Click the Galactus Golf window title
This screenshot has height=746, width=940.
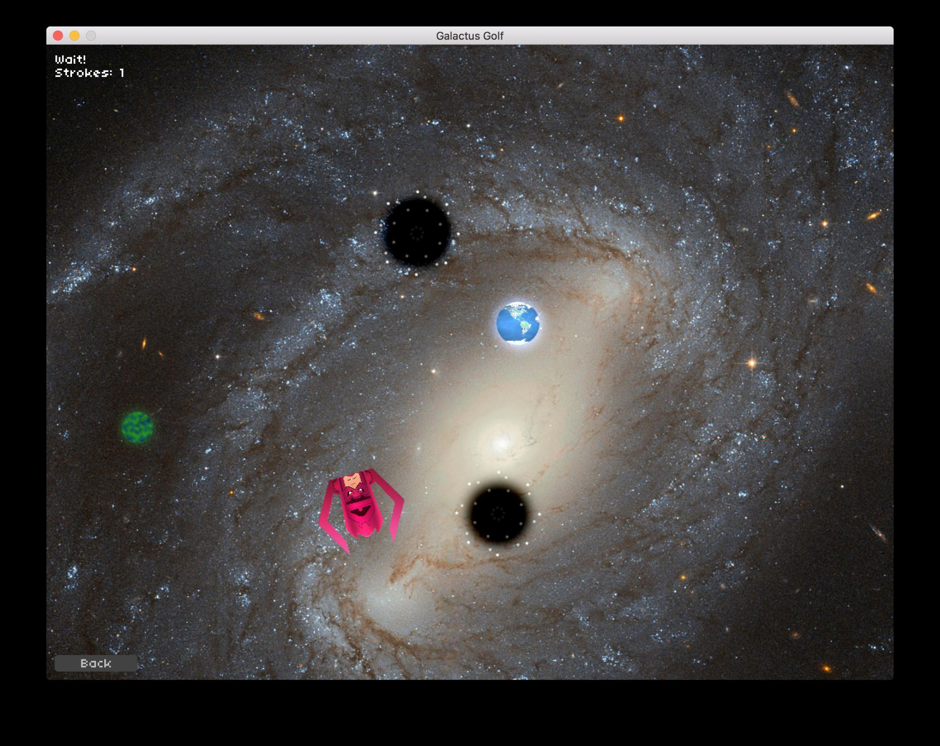click(470, 36)
